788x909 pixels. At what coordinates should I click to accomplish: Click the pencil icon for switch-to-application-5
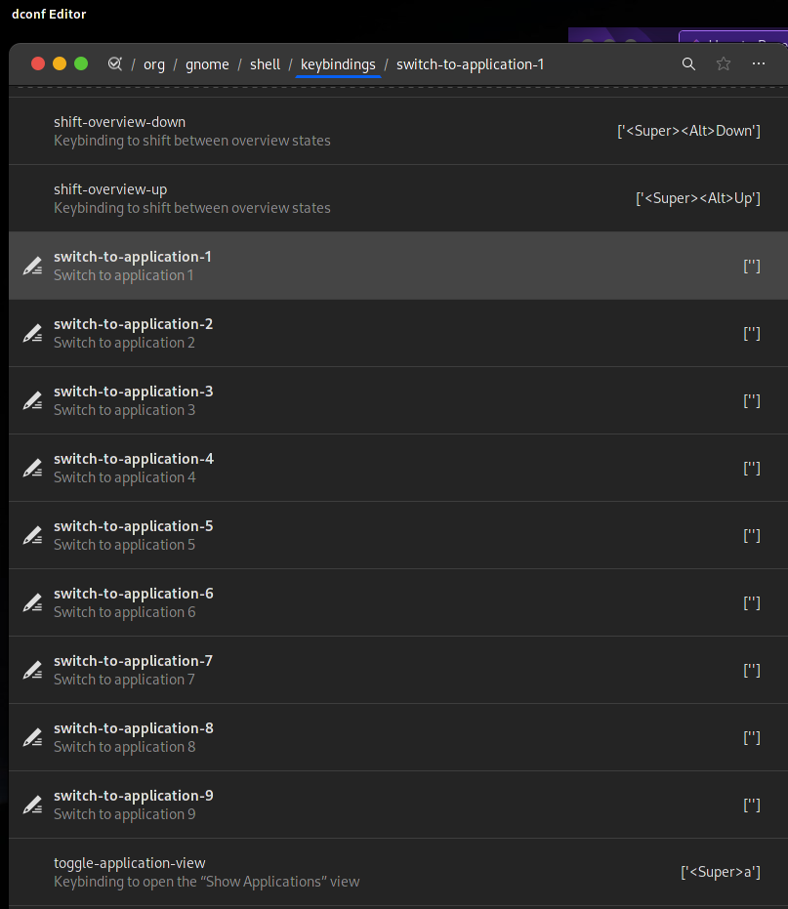coord(32,535)
